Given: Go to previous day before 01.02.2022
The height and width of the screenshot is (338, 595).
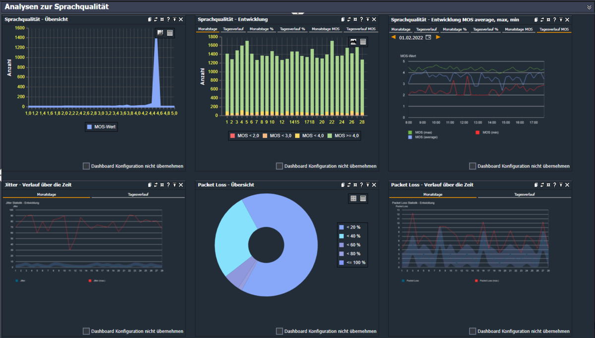Looking at the screenshot, I should pyautogui.click(x=394, y=37).
